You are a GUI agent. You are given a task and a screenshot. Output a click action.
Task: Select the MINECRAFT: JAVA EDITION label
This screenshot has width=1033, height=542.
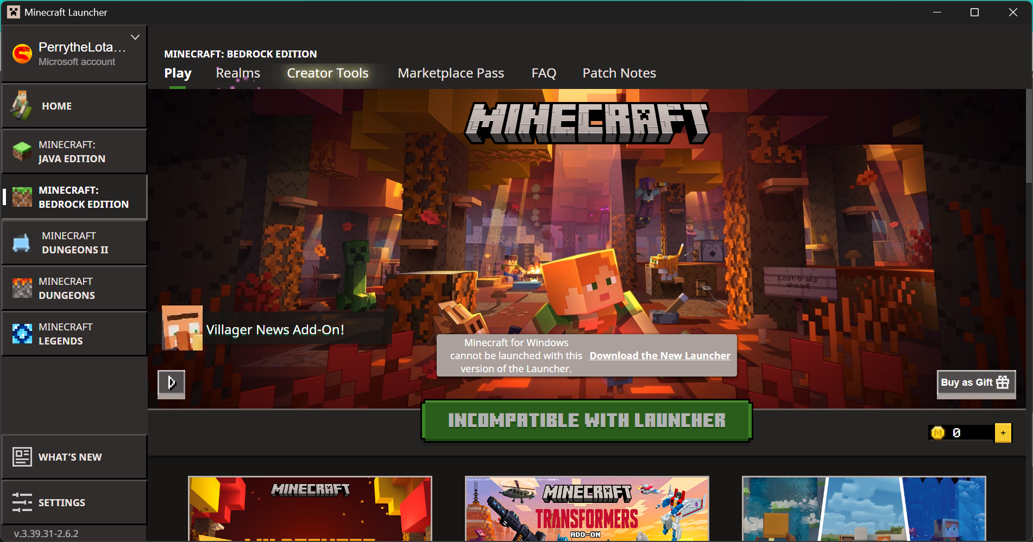[x=72, y=151]
